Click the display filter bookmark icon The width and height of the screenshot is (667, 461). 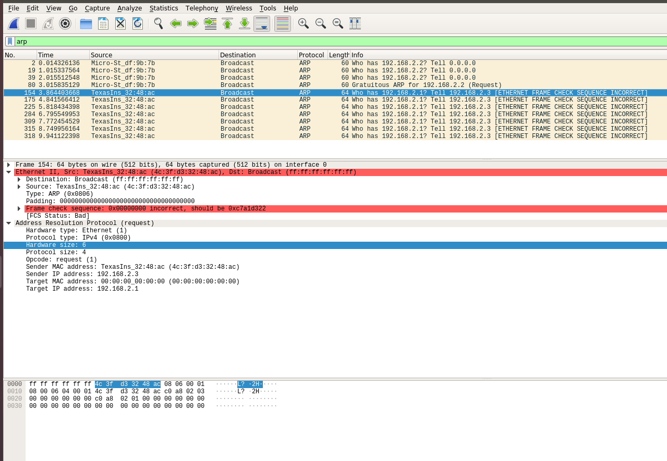10,41
